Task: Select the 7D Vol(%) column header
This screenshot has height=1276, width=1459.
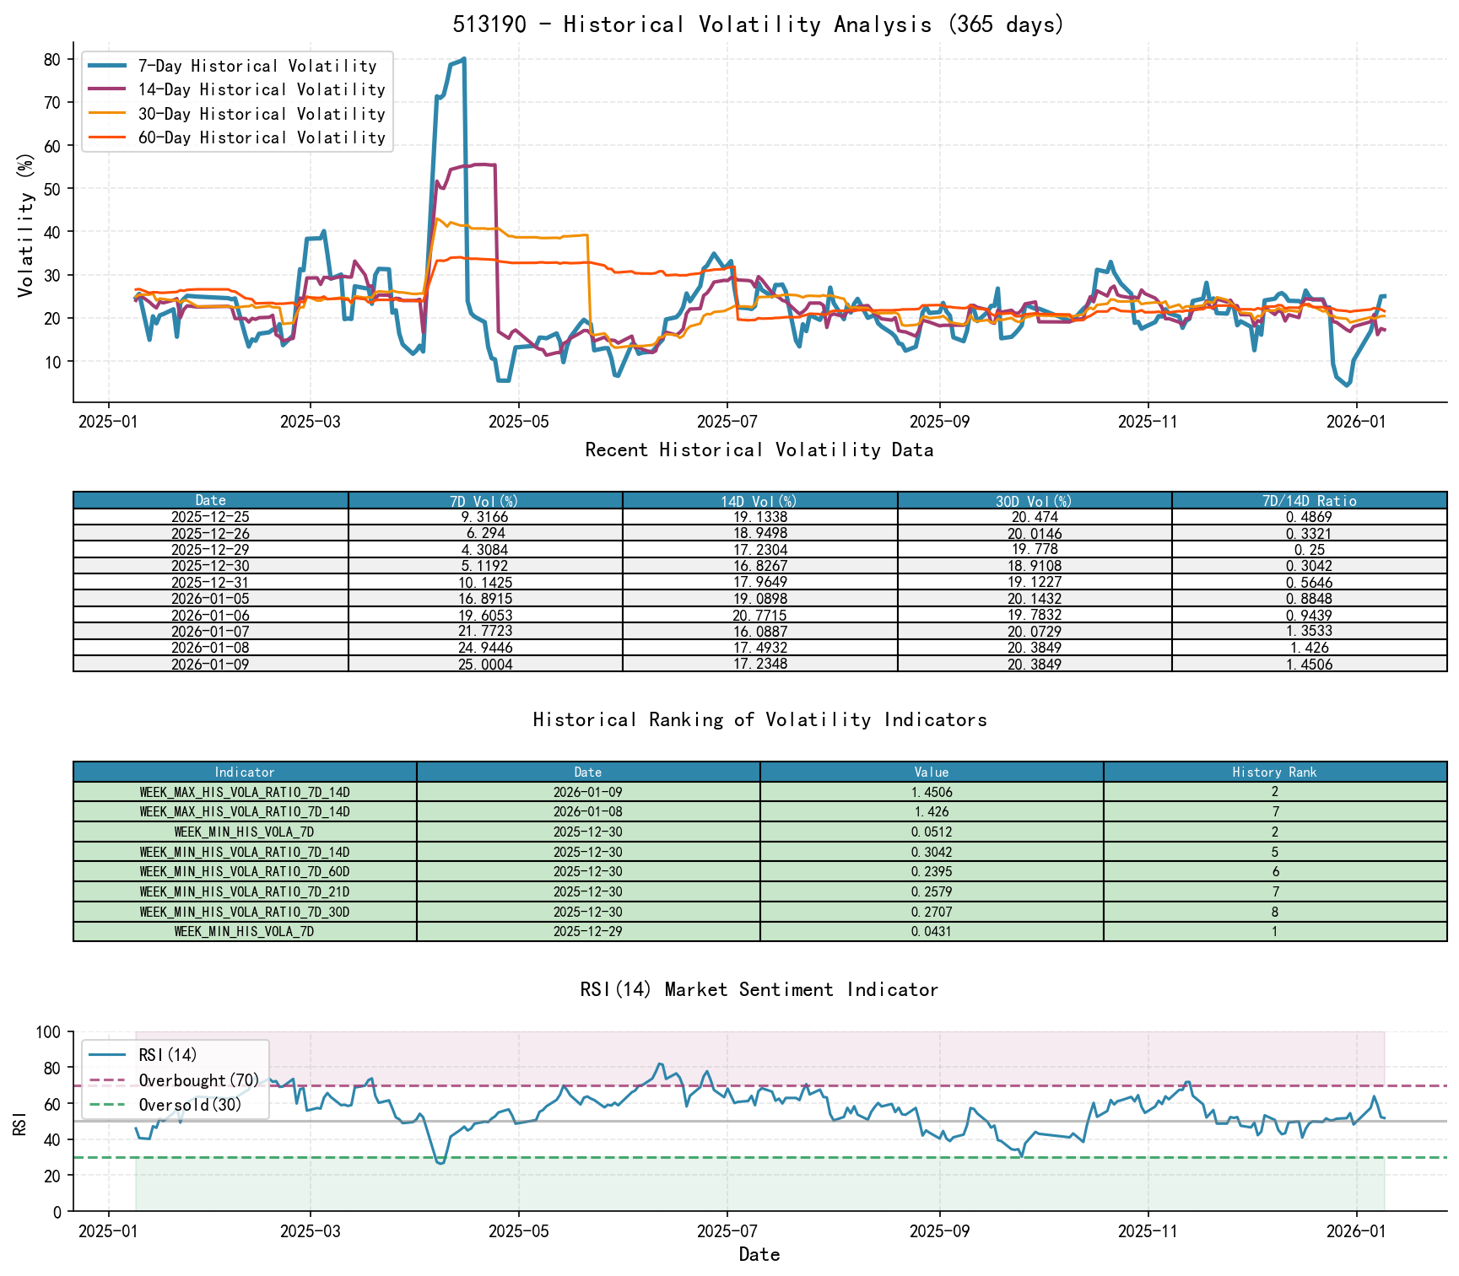Action: [484, 500]
